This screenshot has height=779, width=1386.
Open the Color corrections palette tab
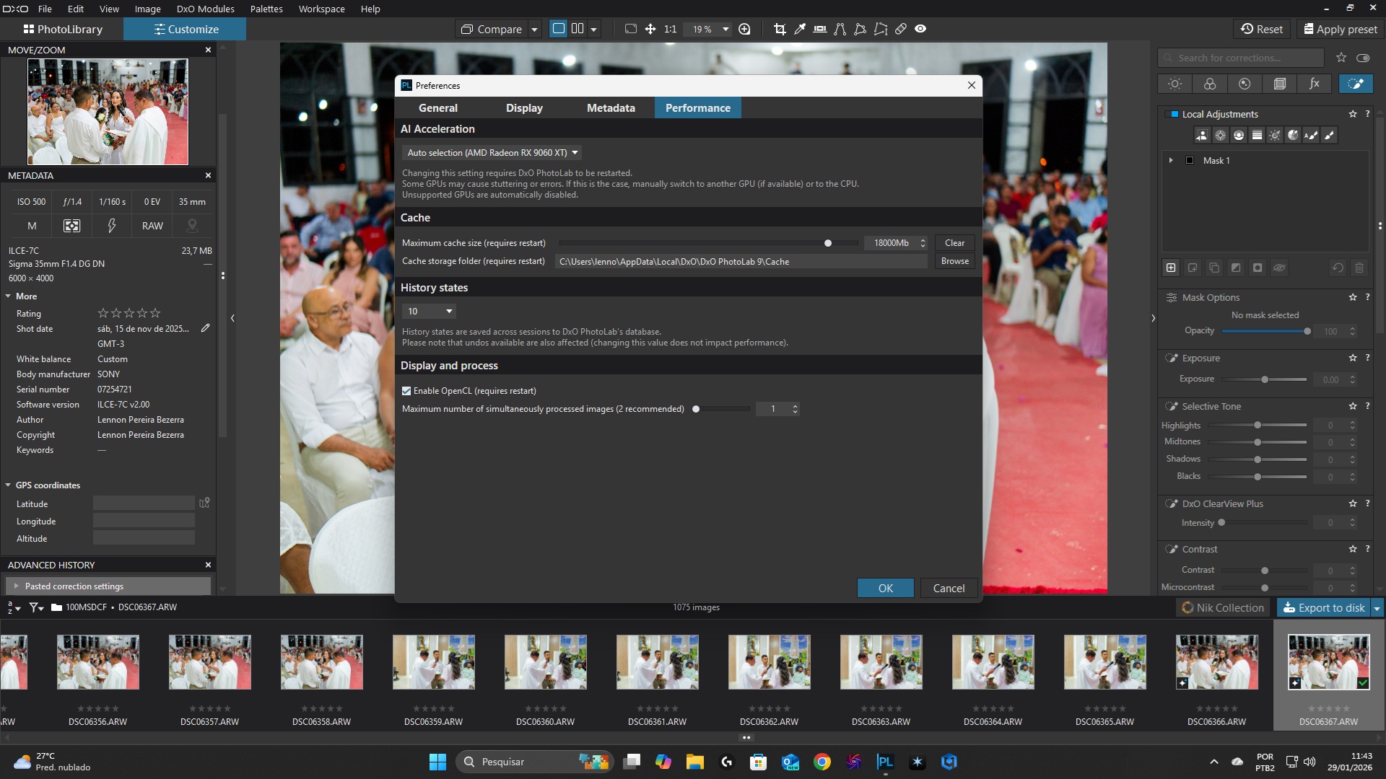pos(1210,84)
